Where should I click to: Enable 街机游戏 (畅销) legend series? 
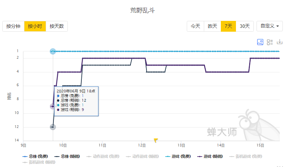39,162
